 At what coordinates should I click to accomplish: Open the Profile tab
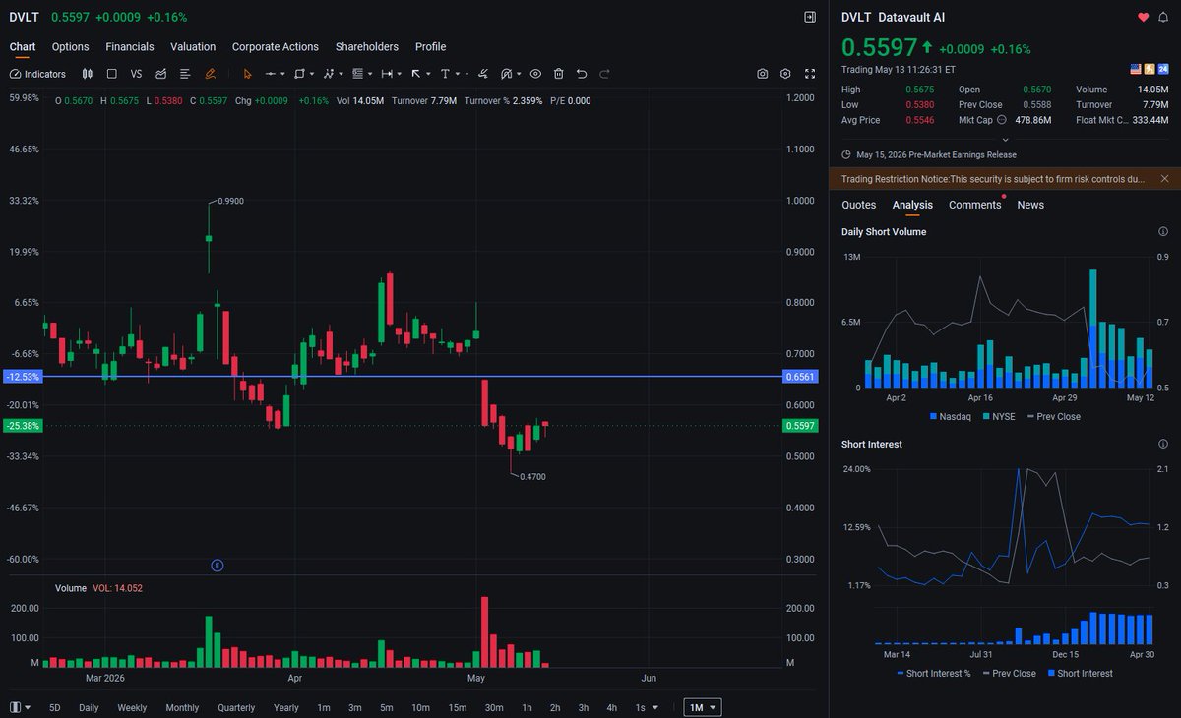pos(430,46)
